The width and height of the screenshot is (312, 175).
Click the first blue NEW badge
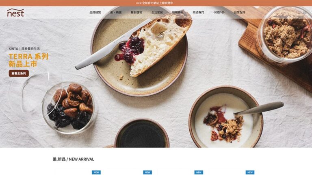pyautogui.click(x=96, y=173)
